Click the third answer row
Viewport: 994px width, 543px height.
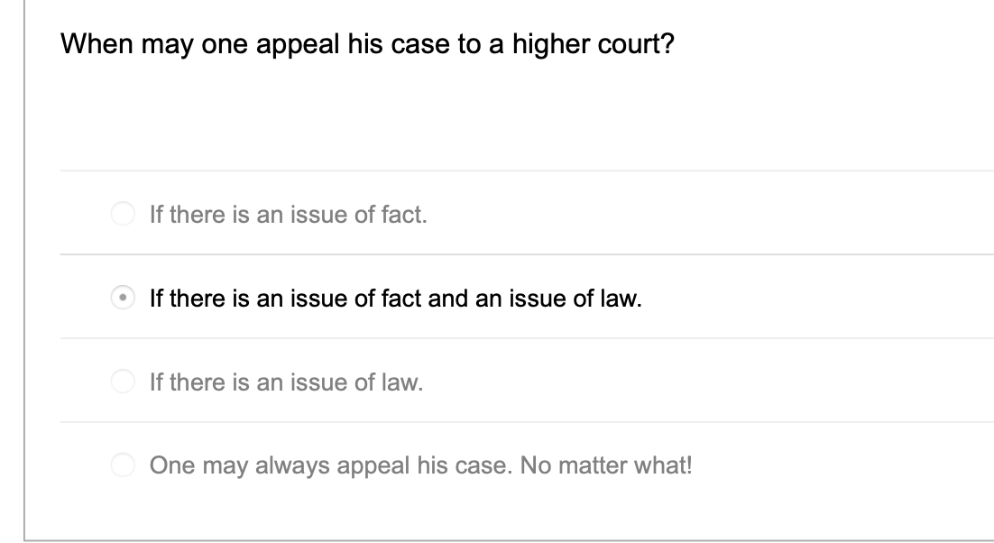click(x=451, y=382)
